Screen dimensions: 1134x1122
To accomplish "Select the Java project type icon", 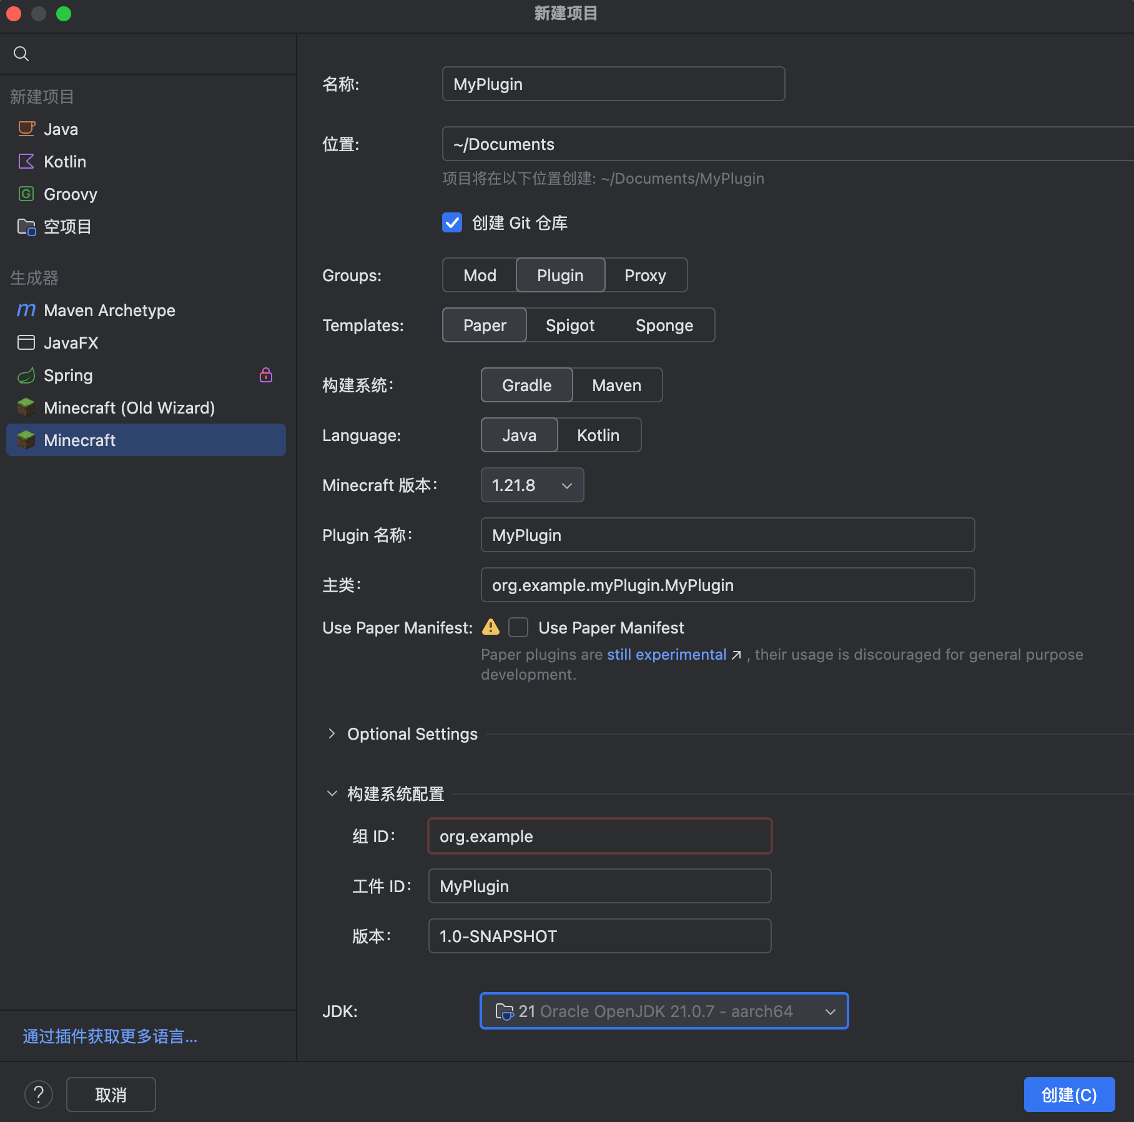I will pos(26,129).
